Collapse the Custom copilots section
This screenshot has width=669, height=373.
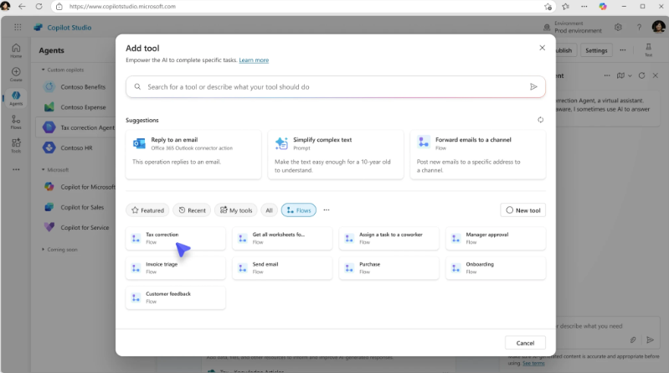tap(43, 70)
